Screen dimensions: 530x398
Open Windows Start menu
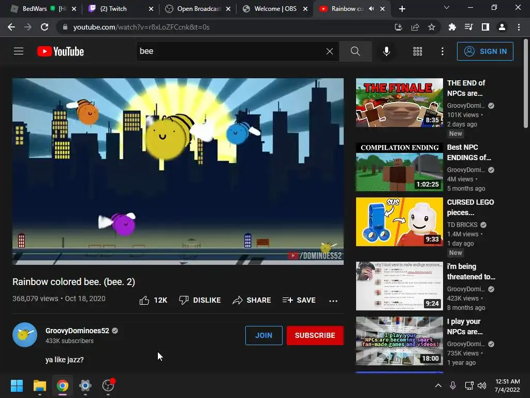pos(17,386)
